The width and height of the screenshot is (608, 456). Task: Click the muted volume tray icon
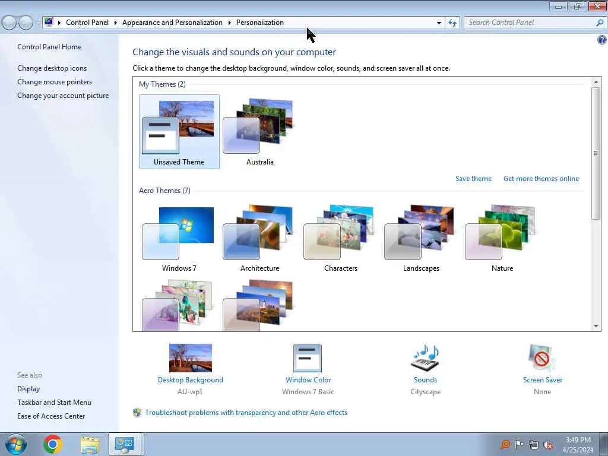(x=548, y=445)
